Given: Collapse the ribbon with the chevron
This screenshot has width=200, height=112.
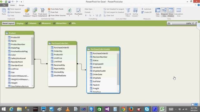Looking at the screenshot, I should [x=195, y=5].
